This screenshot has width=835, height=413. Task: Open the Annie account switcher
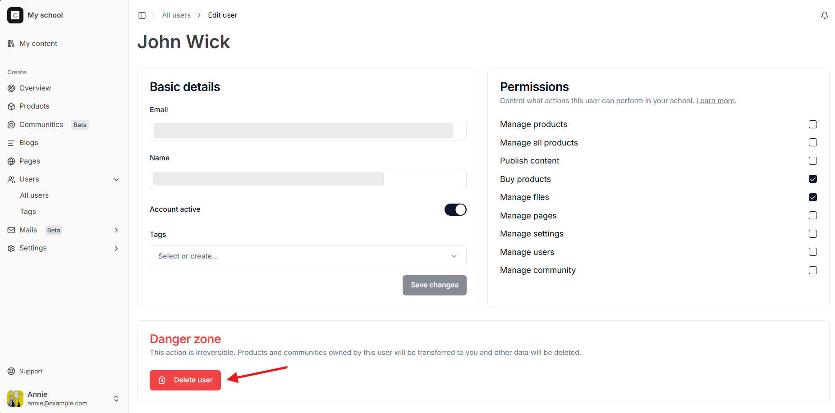coord(116,399)
